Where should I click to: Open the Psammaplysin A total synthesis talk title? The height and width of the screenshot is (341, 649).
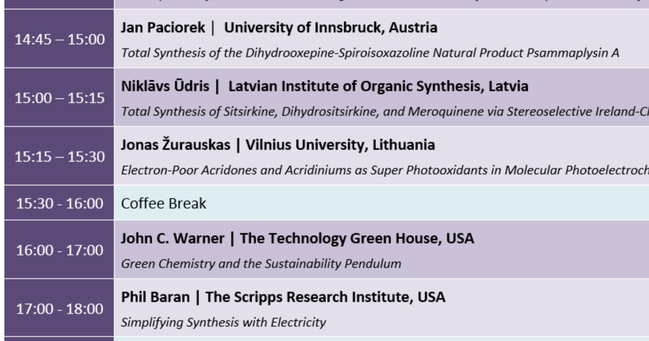pyautogui.click(x=370, y=53)
